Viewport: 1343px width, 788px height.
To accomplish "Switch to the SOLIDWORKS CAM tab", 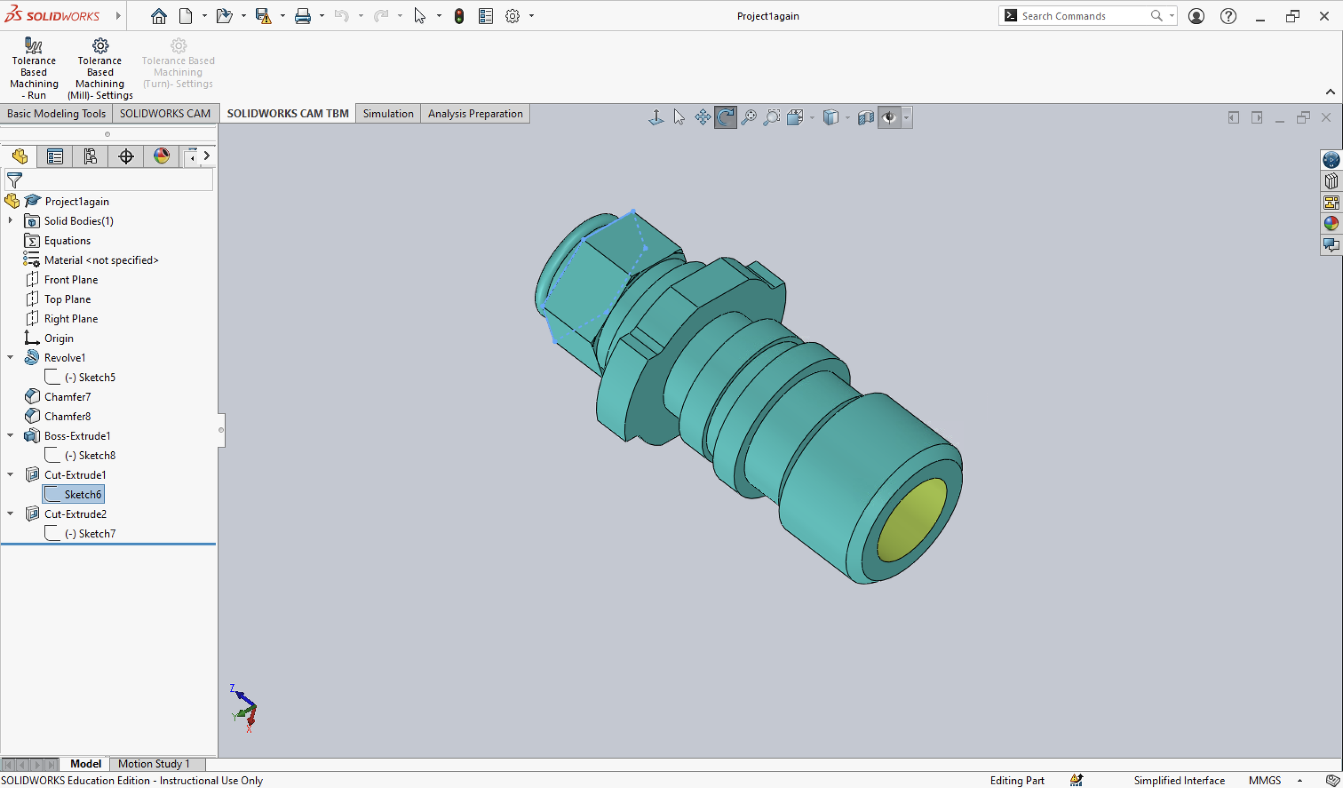I will point(165,113).
